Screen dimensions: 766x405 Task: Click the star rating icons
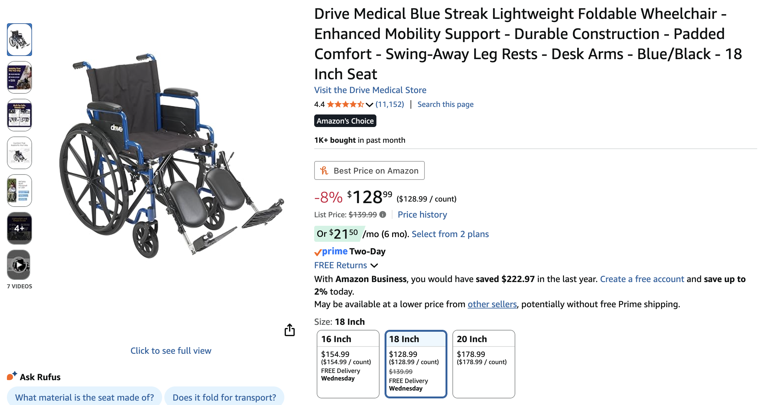point(345,104)
